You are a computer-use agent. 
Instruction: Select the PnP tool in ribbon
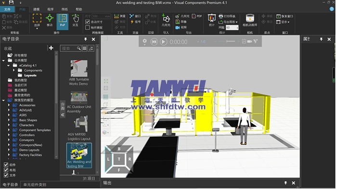[x=63, y=21]
